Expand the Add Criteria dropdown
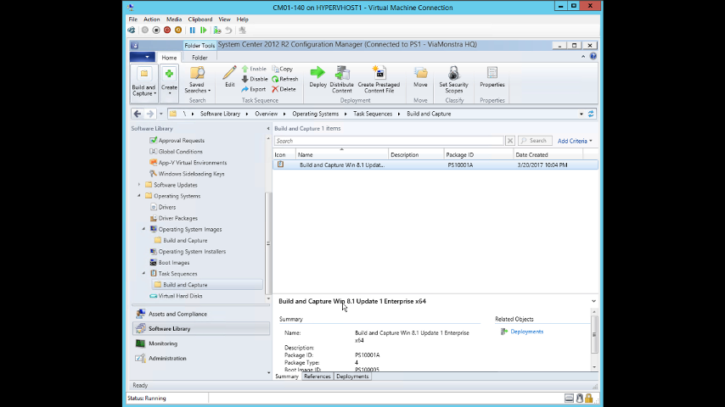 pos(575,141)
